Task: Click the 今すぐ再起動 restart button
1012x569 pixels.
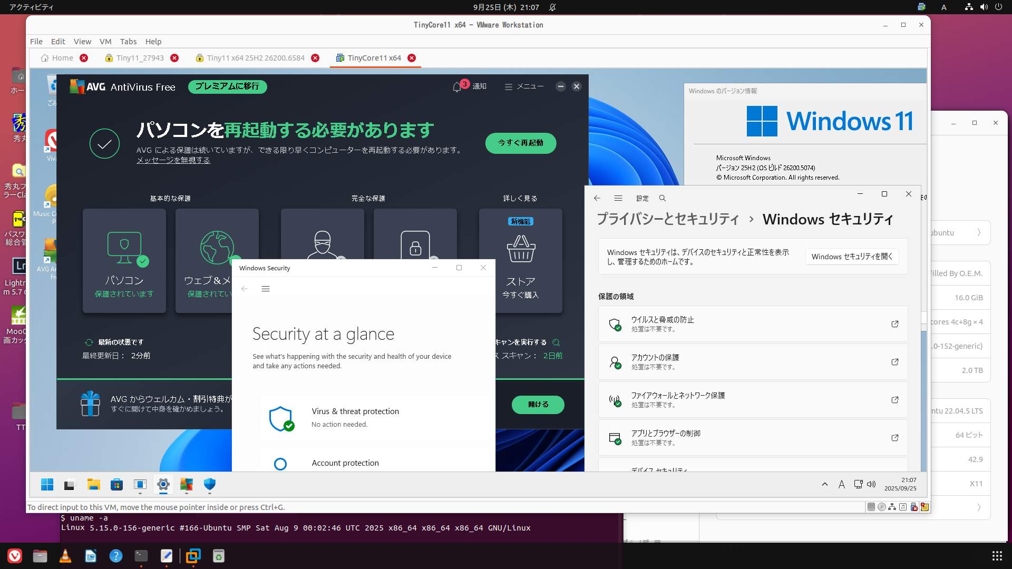Action: tap(520, 143)
